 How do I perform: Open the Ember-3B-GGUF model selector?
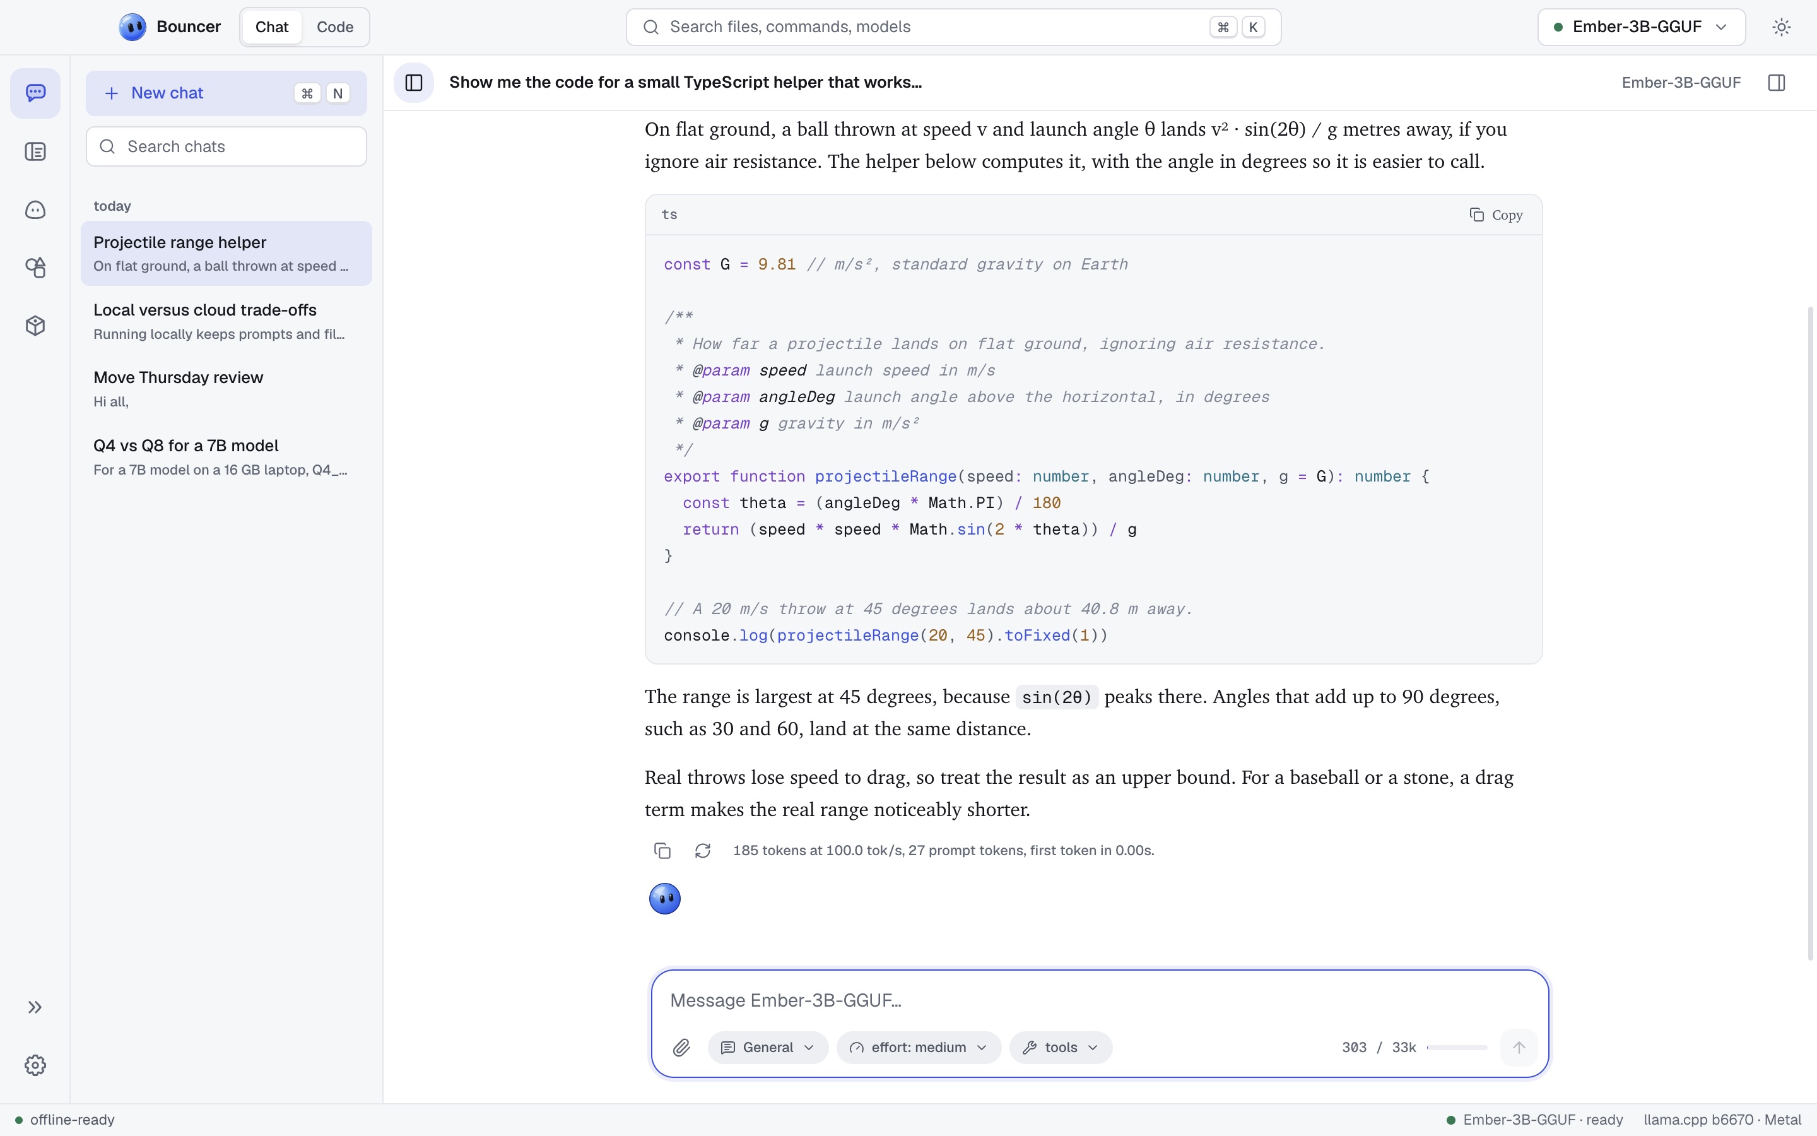[x=1642, y=27]
